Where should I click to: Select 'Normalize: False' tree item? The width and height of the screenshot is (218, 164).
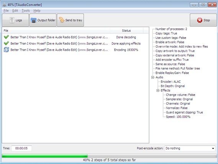click(177, 108)
